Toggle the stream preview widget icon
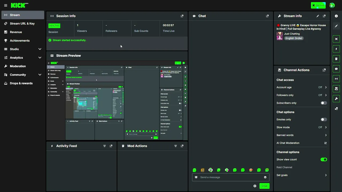Screen dimensions: 342x192 (x=336, y=39)
